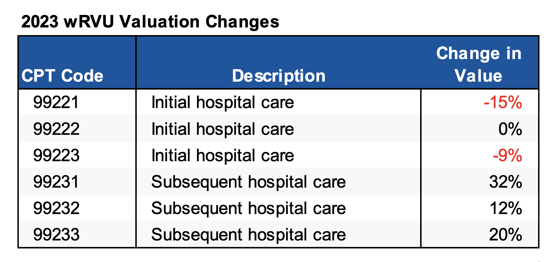The image size is (552, 262).
Task: Click the description in the 99221 row
Action: pos(222,103)
